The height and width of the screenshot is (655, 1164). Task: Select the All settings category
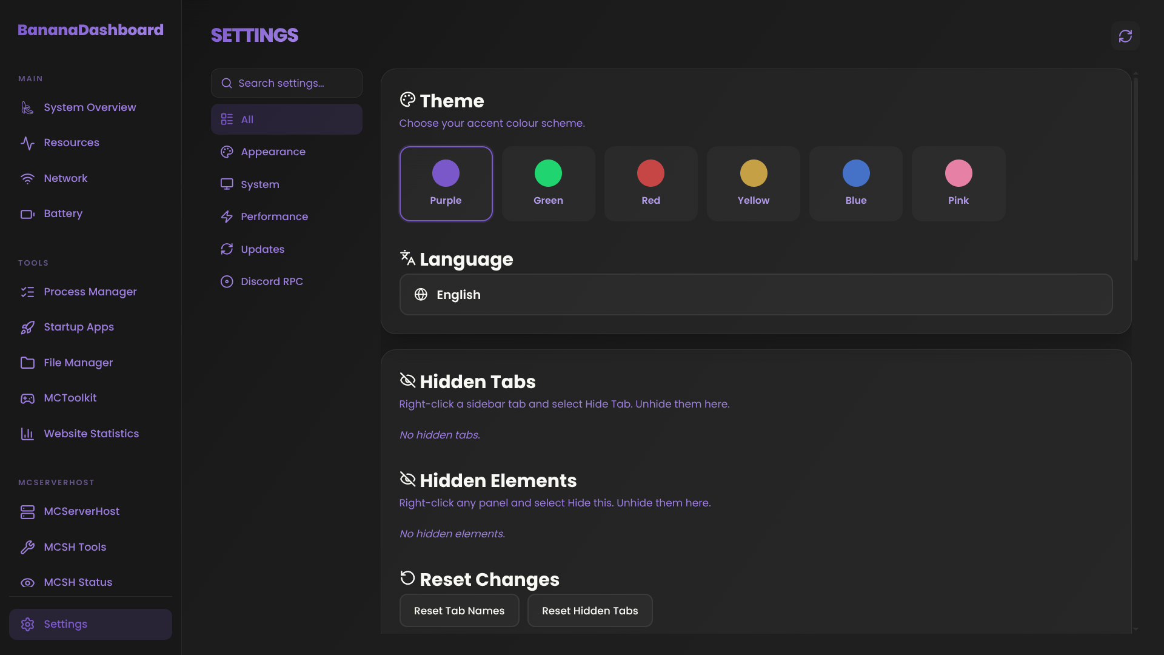coord(286,119)
